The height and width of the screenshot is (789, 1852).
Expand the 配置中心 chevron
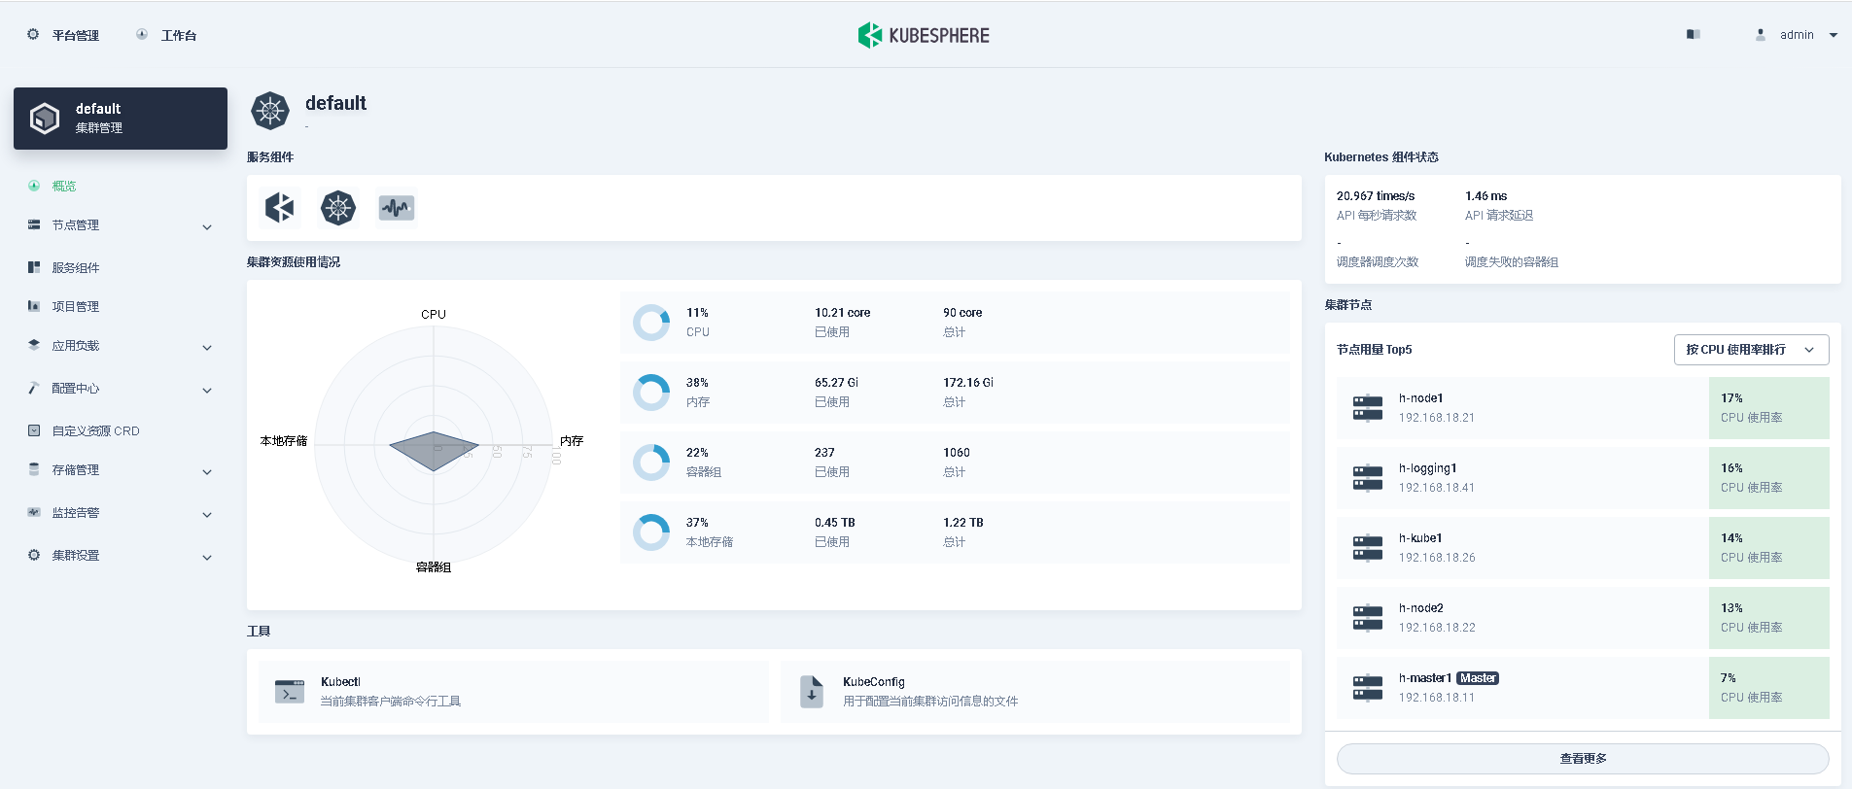pos(207,390)
